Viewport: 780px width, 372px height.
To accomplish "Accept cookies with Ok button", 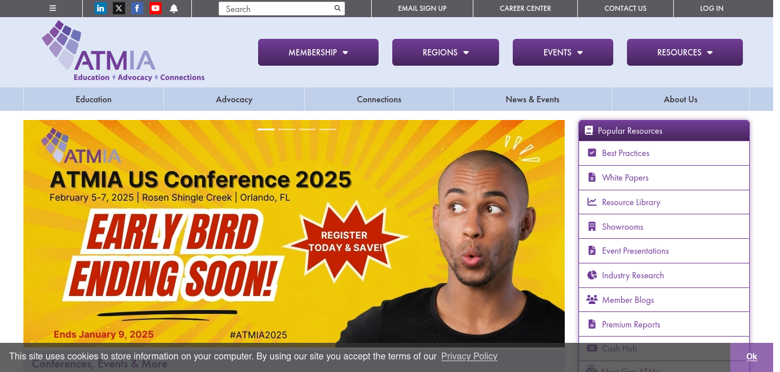I will 751,357.
